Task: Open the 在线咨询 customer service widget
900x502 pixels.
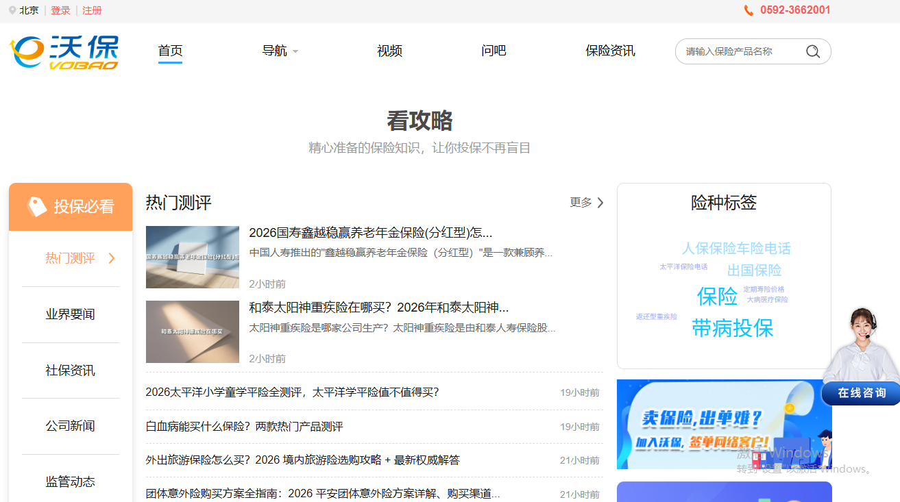Action: click(862, 392)
